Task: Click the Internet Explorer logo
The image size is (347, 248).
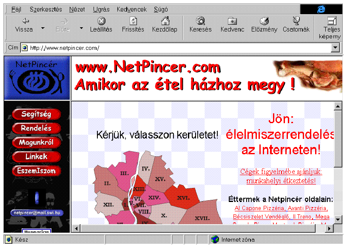Action: point(321,9)
